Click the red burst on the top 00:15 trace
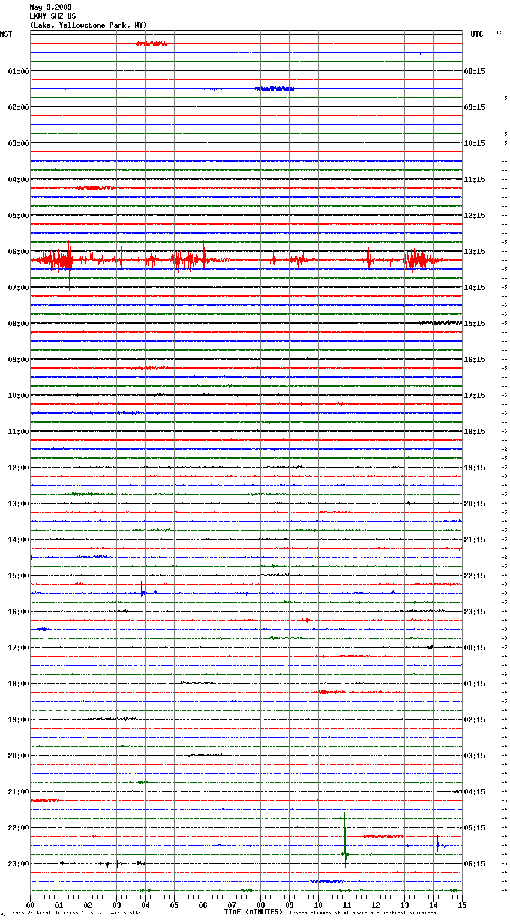The width and height of the screenshot is (510, 921). [152, 44]
